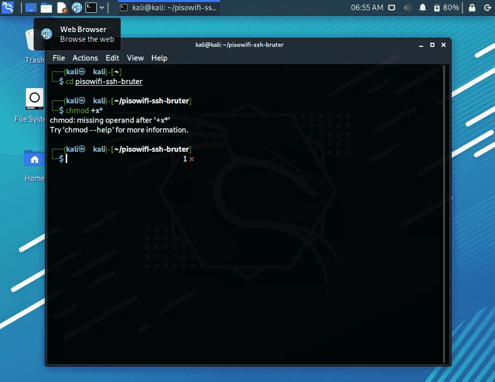Close the terminal window

tap(444, 45)
